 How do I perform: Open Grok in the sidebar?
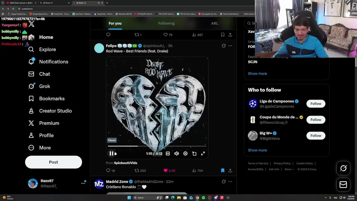[39, 86]
